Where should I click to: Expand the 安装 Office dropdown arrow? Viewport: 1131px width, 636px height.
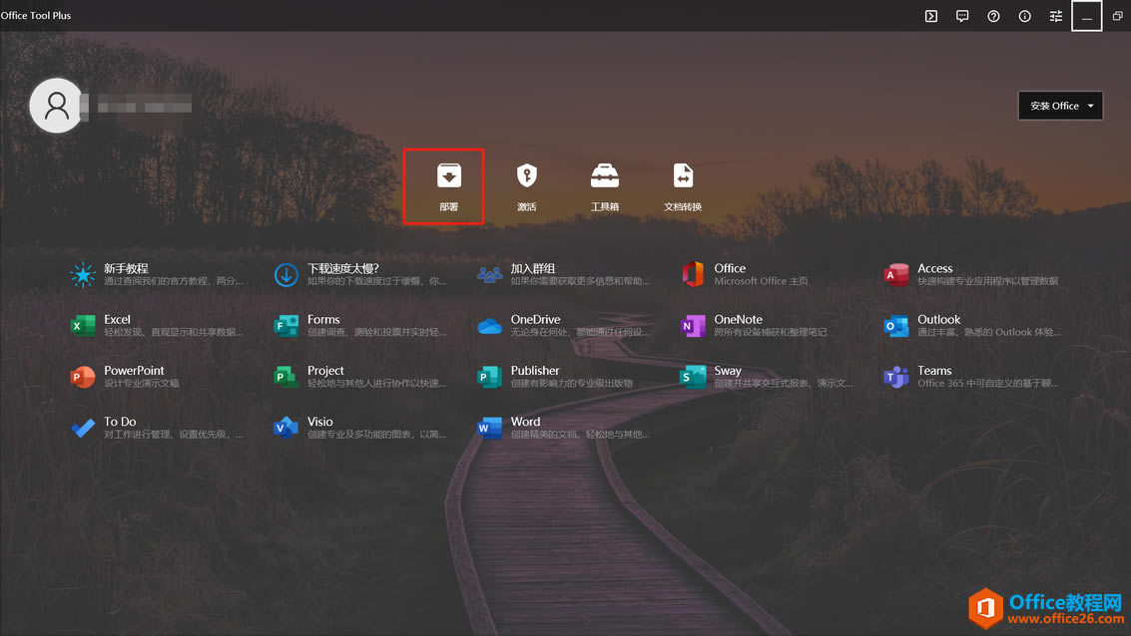(1091, 106)
